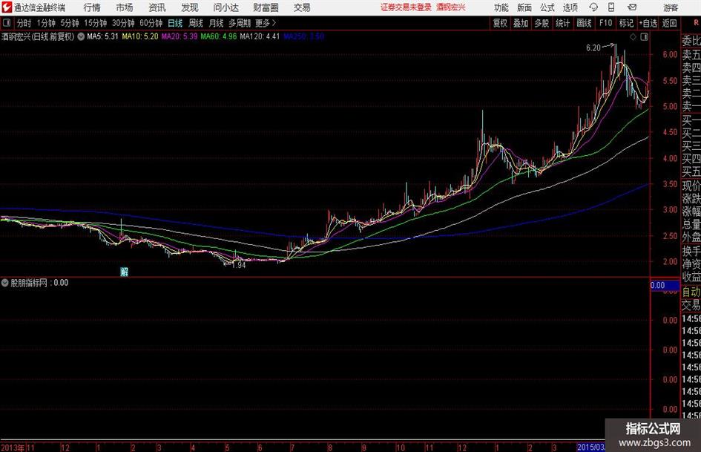Open the 资讯 menu
Screen dimensions: 701x452
157,7
